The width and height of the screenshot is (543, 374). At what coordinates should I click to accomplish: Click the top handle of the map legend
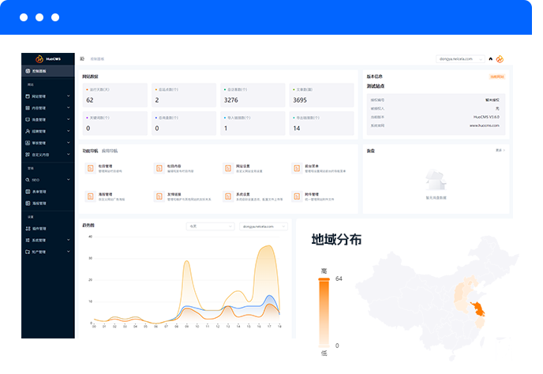coord(324,279)
